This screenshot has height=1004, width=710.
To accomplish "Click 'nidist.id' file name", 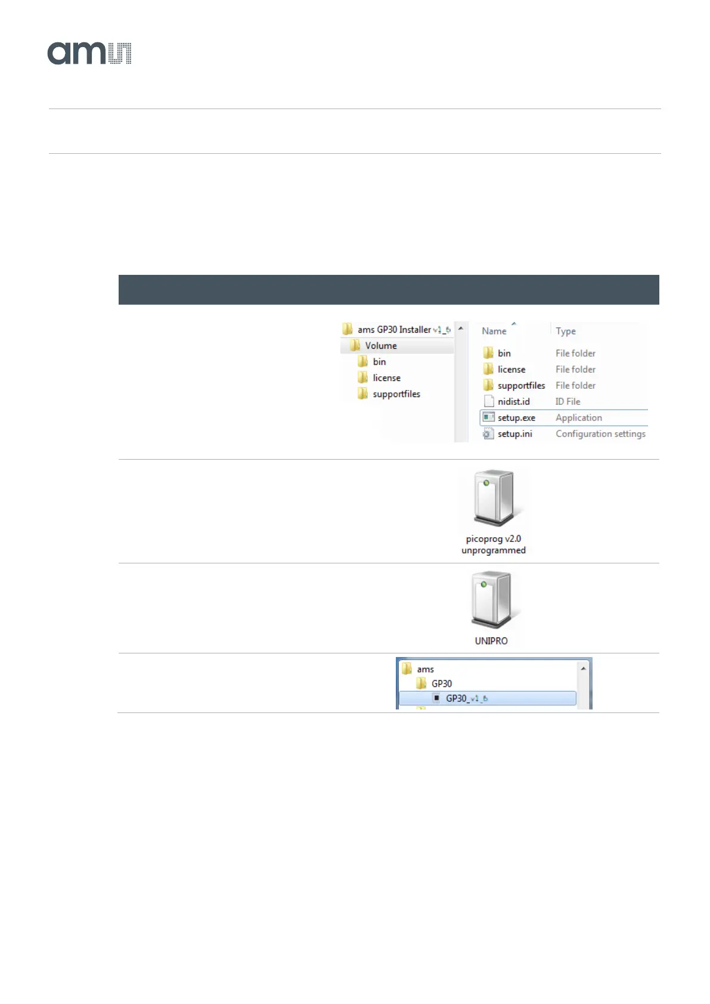I will tap(514, 402).
